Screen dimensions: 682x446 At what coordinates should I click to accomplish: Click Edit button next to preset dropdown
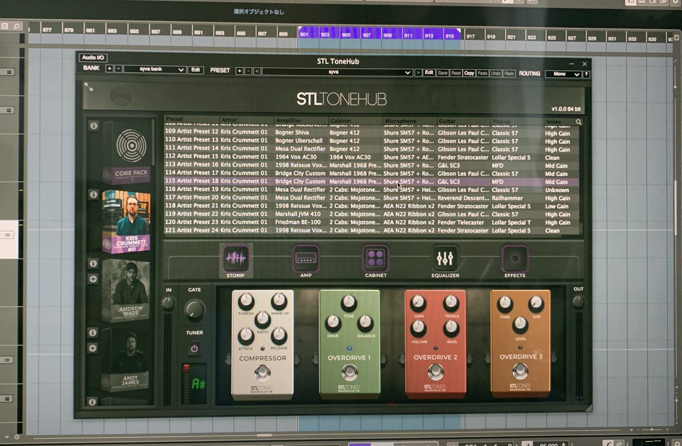point(429,73)
